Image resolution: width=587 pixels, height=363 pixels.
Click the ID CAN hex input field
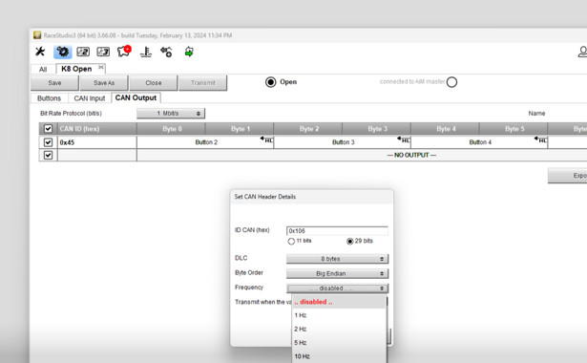point(337,231)
